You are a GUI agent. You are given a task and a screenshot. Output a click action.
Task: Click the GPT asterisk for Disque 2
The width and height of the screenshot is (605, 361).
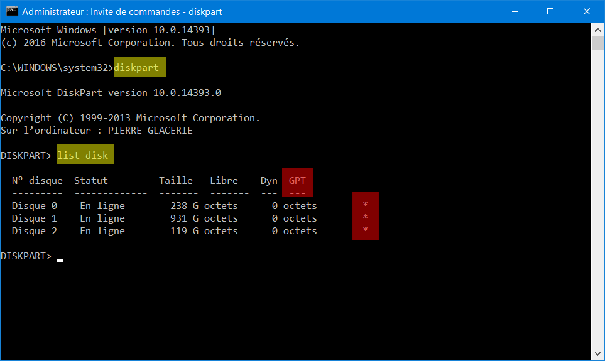(365, 230)
